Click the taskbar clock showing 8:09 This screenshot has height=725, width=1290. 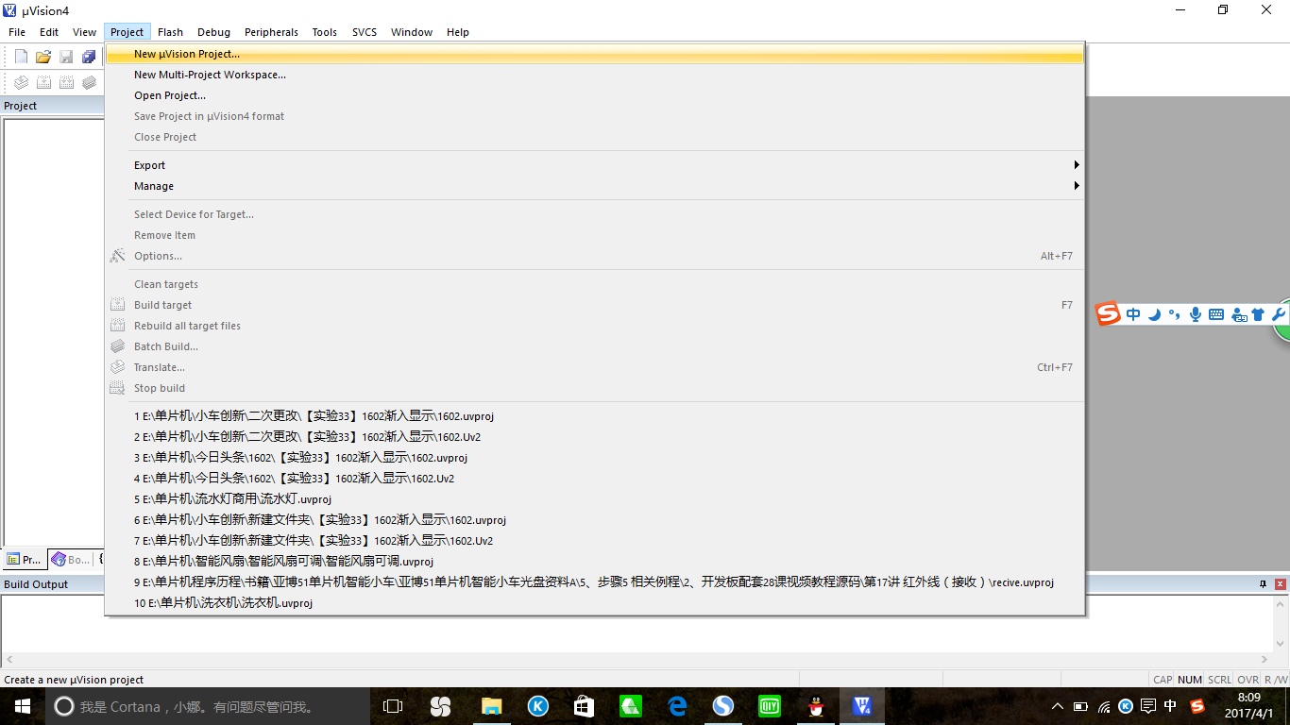pyautogui.click(x=1248, y=706)
